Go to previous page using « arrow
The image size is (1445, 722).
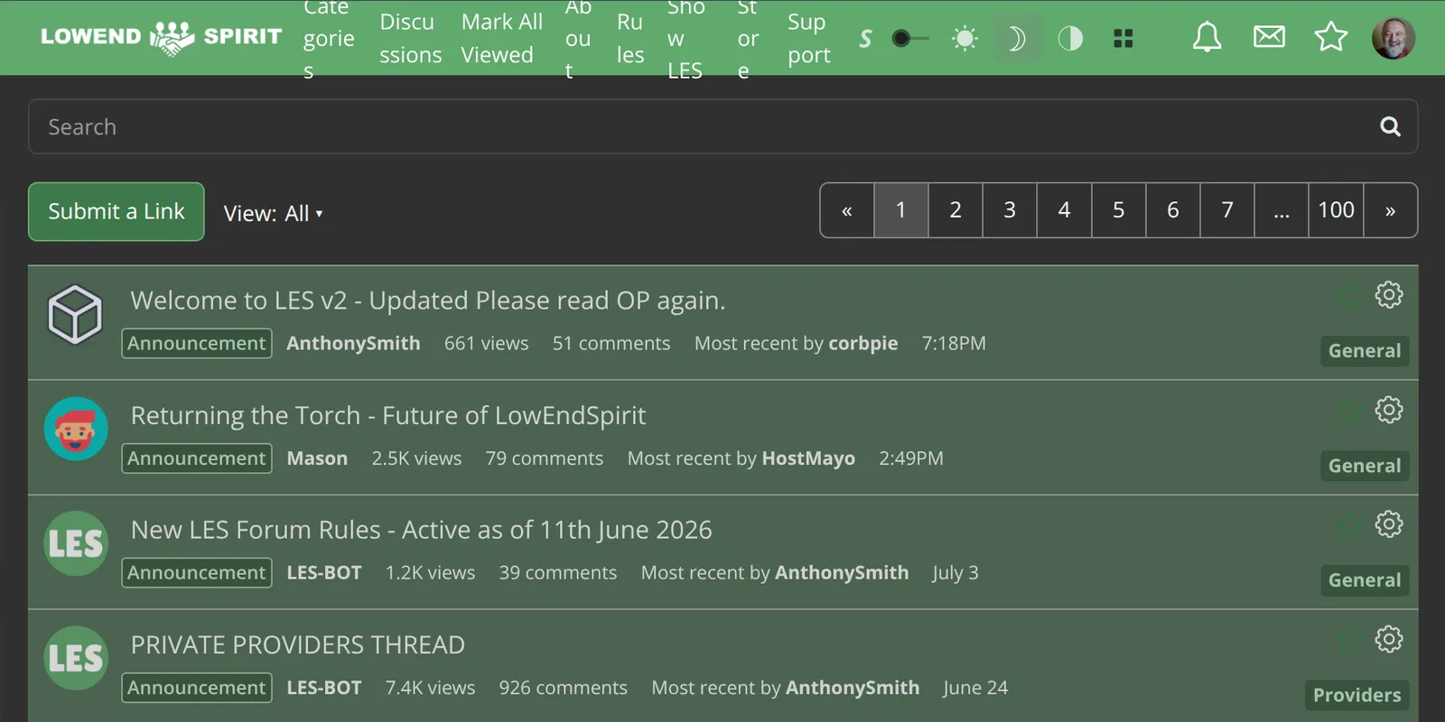[x=847, y=210]
